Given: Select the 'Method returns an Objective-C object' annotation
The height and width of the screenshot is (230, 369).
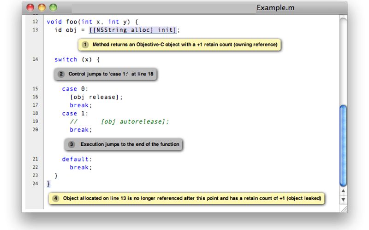Looking at the screenshot, I should (x=184, y=45).
